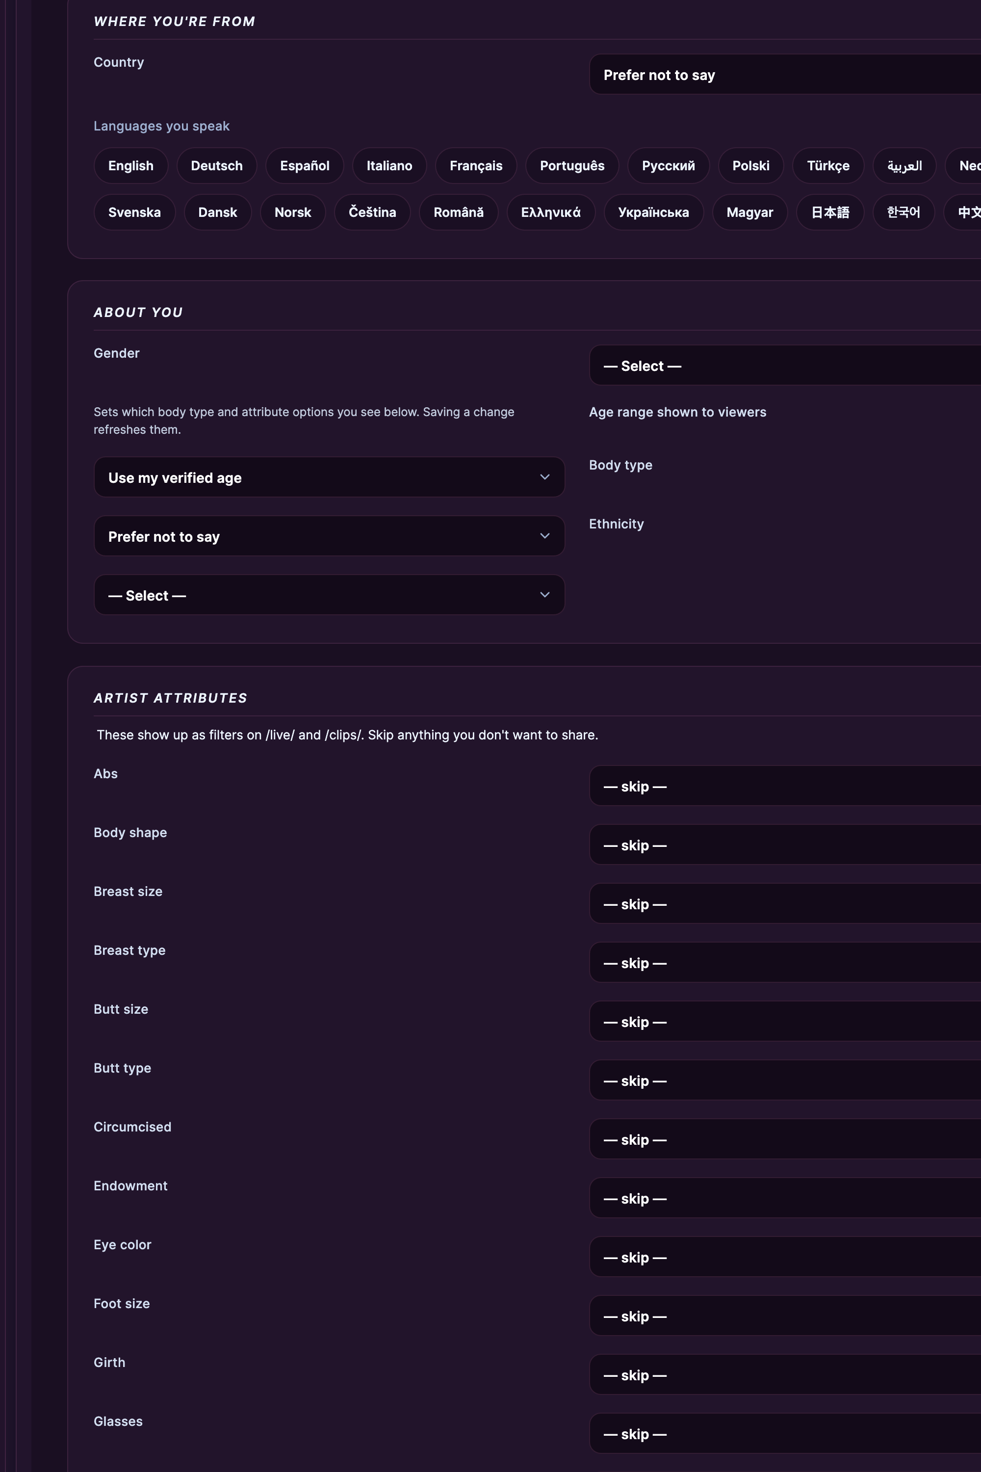
Task: Select the Magyar language chip
Action: click(749, 212)
